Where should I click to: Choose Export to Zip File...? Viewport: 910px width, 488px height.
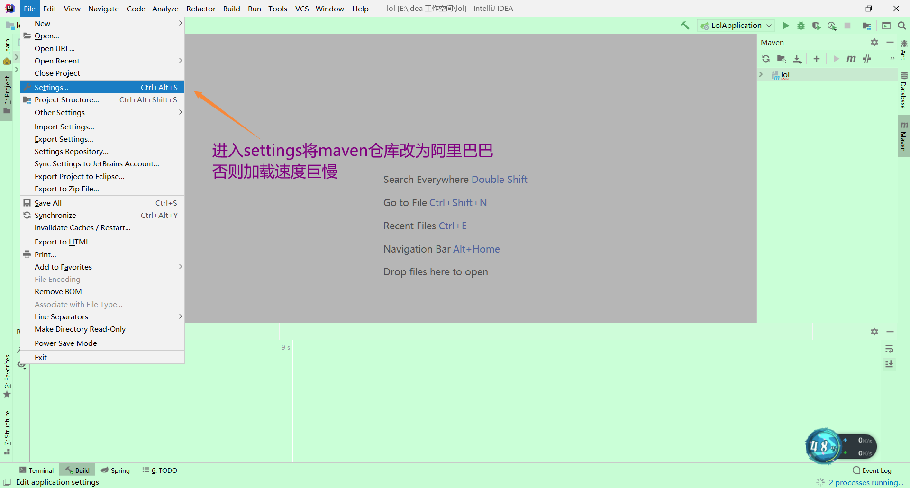click(x=102, y=189)
